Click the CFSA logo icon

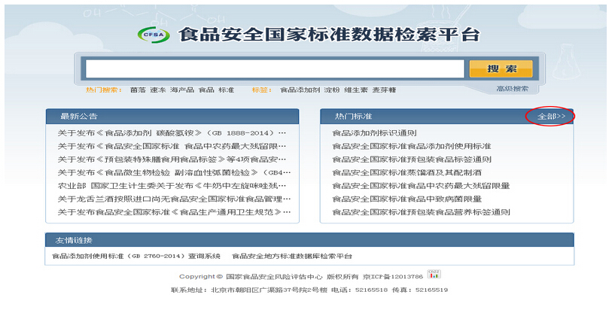pyautogui.click(x=154, y=35)
